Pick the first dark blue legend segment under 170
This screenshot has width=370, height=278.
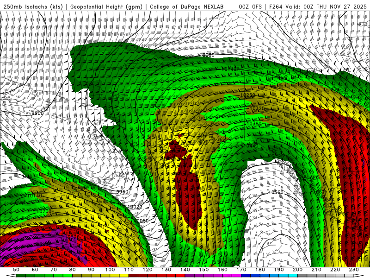click(x=246, y=276)
